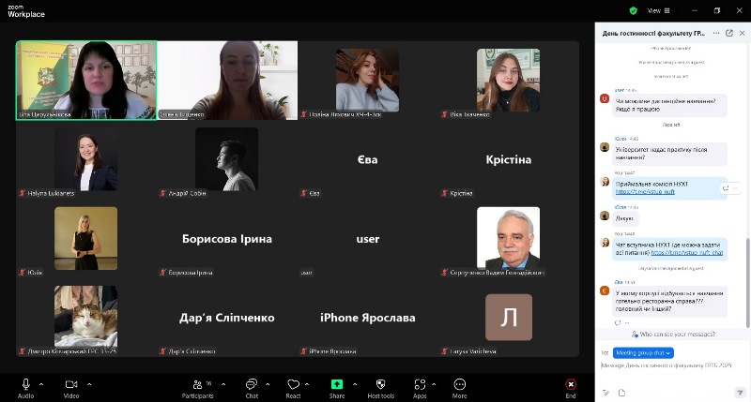This screenshot has width=751, height=402.
Task: Select the tile with the Л avatar
Action: [509, 318]
